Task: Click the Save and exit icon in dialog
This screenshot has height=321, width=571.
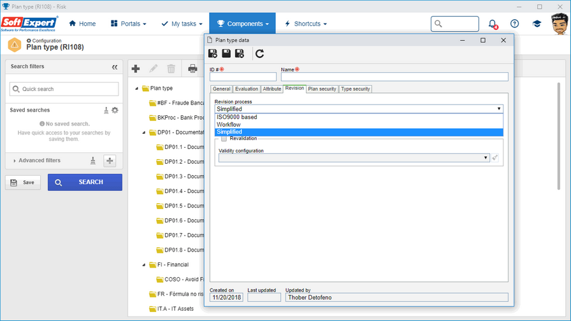Action: [x=239, y=53]
